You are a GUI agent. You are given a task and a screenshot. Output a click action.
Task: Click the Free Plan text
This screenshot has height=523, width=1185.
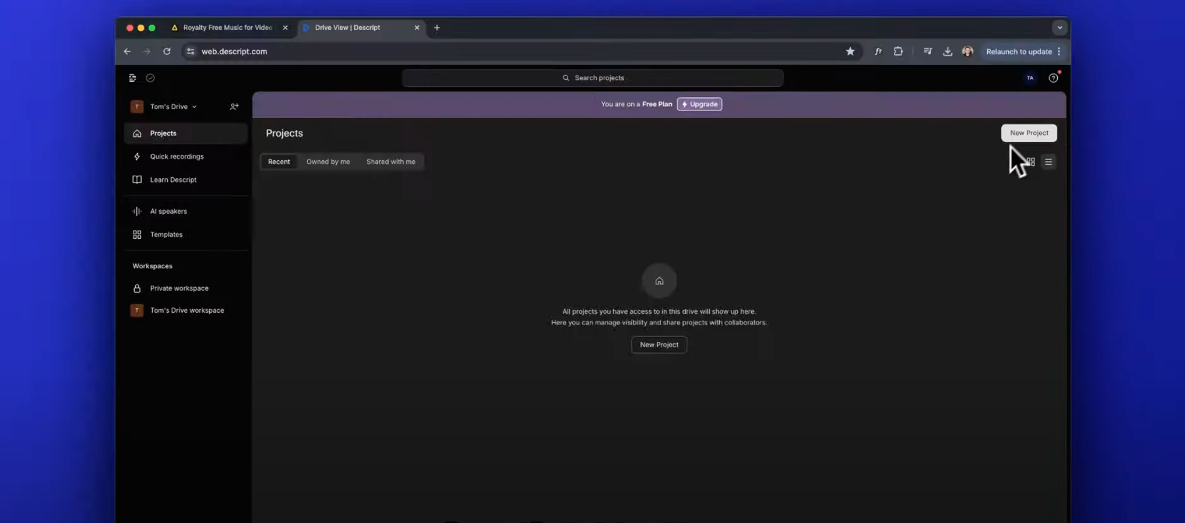(657, 104)
